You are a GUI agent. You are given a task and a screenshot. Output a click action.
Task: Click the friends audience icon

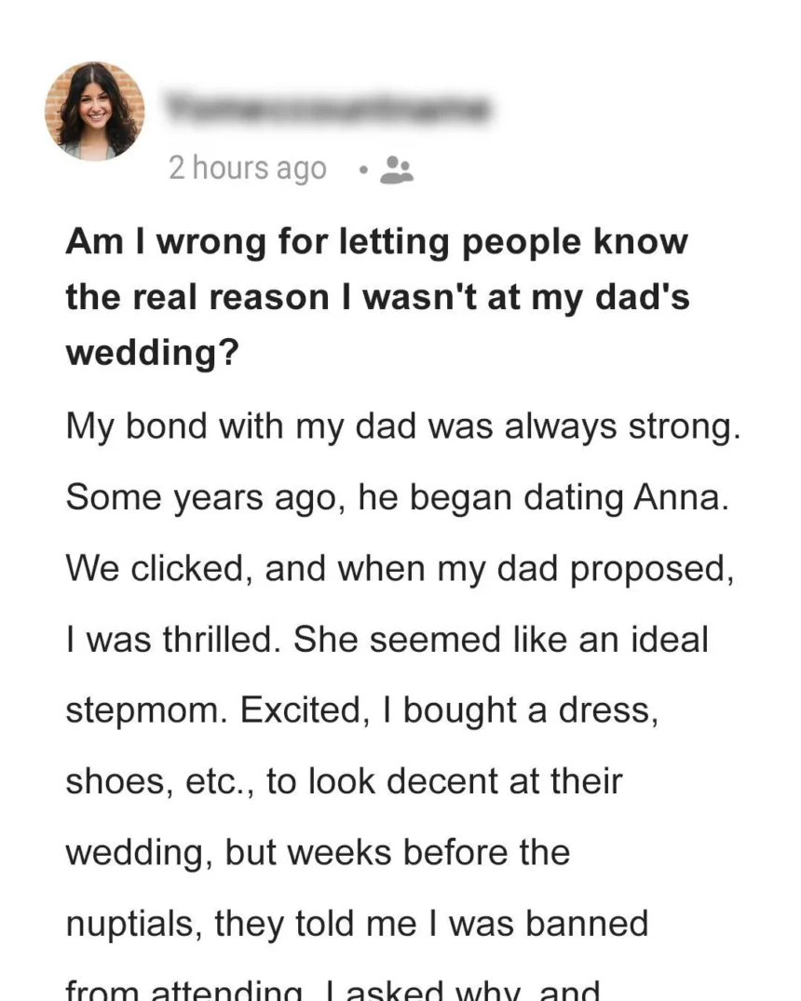[397, 170]
